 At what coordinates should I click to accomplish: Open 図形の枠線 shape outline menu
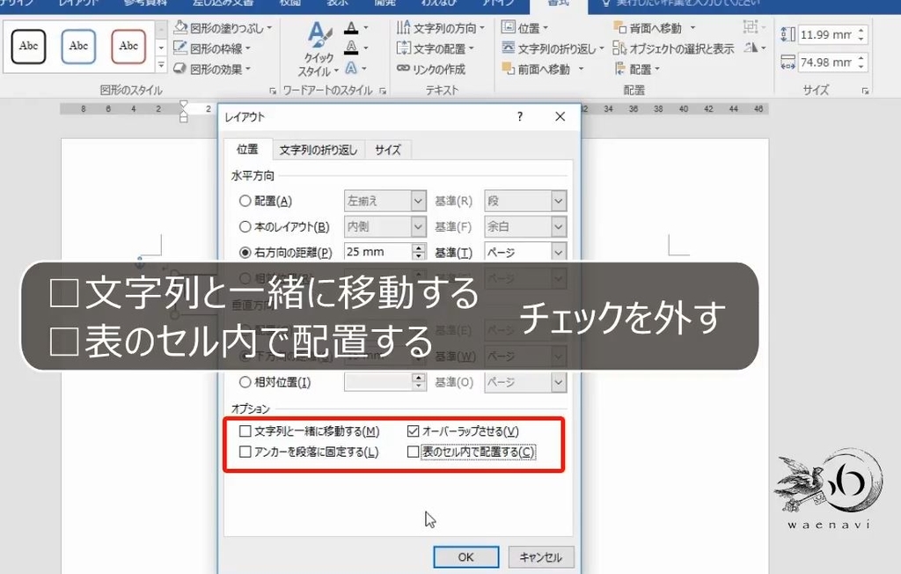tap(212, 48)
